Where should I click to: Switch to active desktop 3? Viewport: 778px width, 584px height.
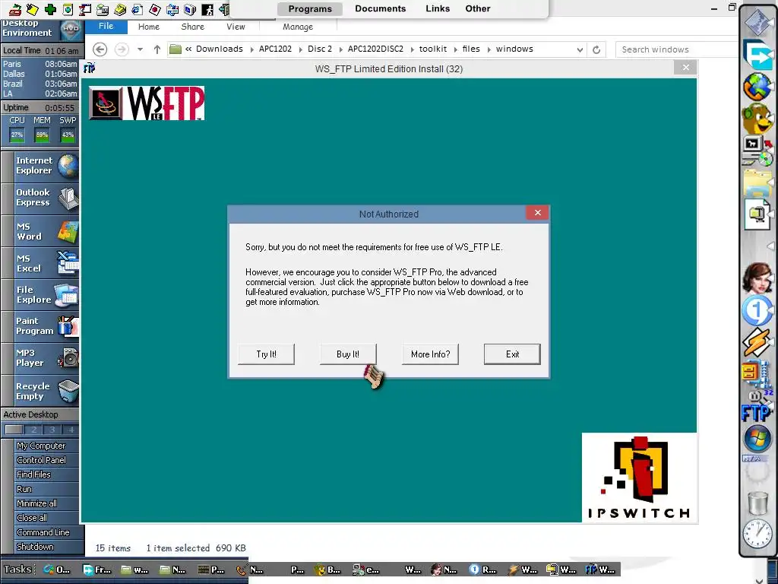(x=52, y=430)
